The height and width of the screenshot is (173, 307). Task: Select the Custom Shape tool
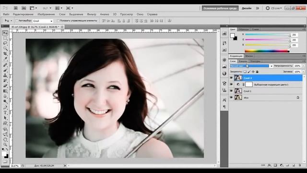pos(5,123)
